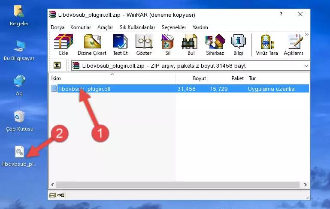Open the Bul search tool
Viewport: 330px width, 209px height.
[x=191, y=45]
